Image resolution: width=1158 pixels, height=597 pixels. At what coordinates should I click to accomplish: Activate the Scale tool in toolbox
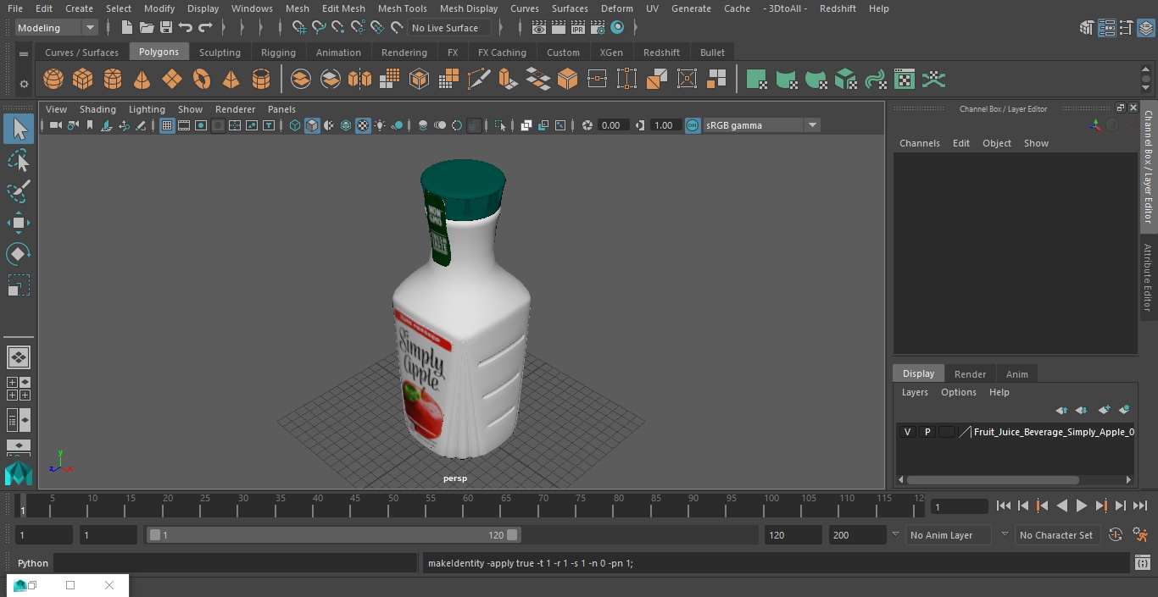[19, 285]
